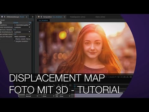Open the 1 Ansicht view layout dropdown
This screenshot has height=112, width=149.
tap(112, 77)
